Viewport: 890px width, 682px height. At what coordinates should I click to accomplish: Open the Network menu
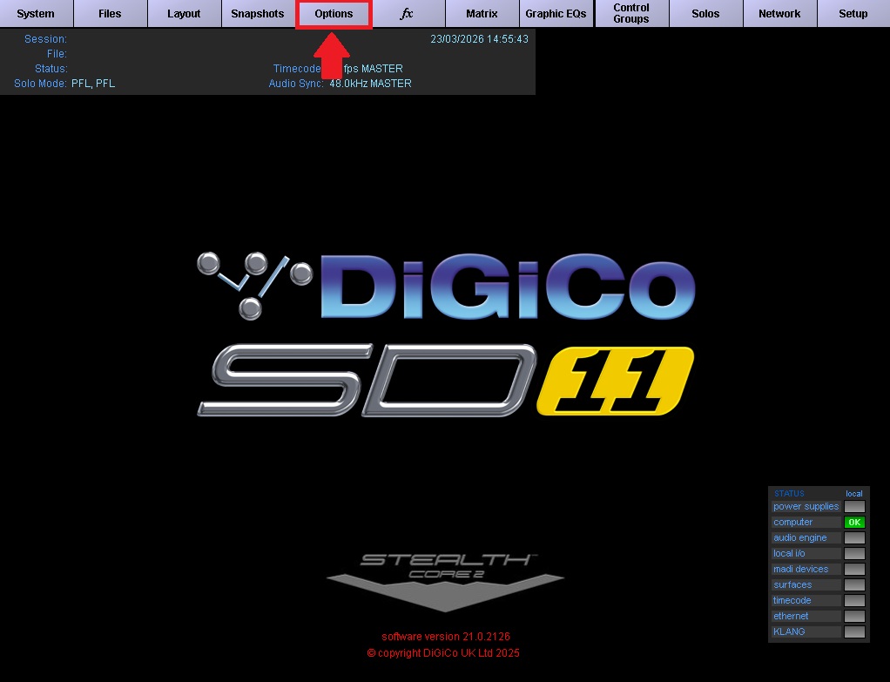779,14
